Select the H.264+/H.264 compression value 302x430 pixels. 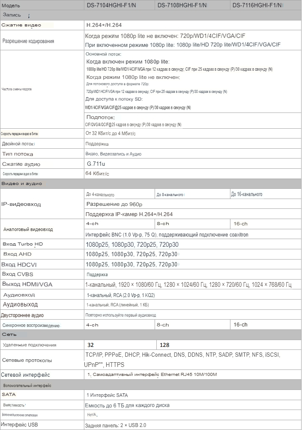coord(104,25)
